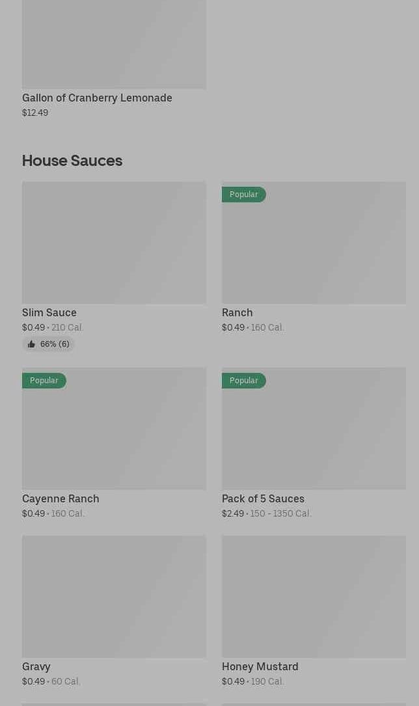Click the Popular badge on Ranch
Image resolution: width=419 pixels, height=706 pixels.
(243, 195)
